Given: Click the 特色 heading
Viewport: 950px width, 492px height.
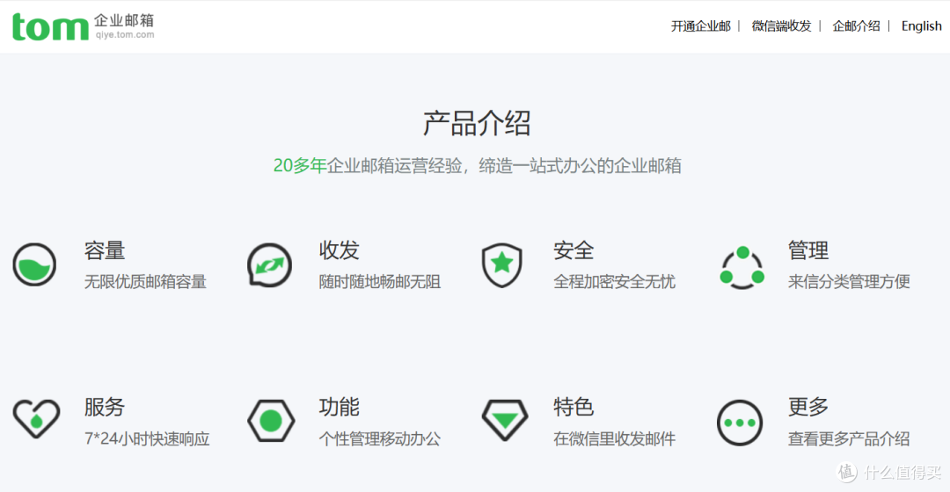Looking at the screenshot, I should [574, 407].
